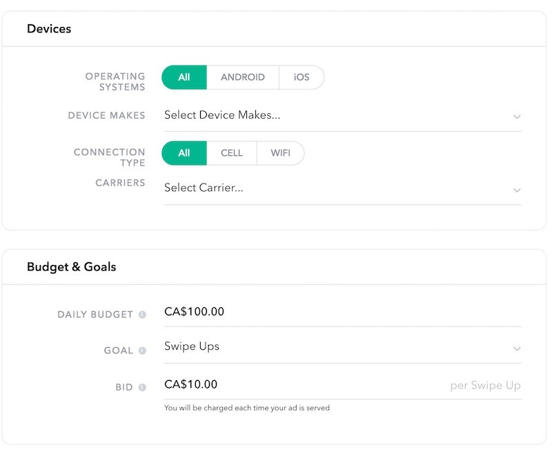Expand the Device Makes dropdown chevron
Screen dimensions: 552x454
tap(517, 117)
